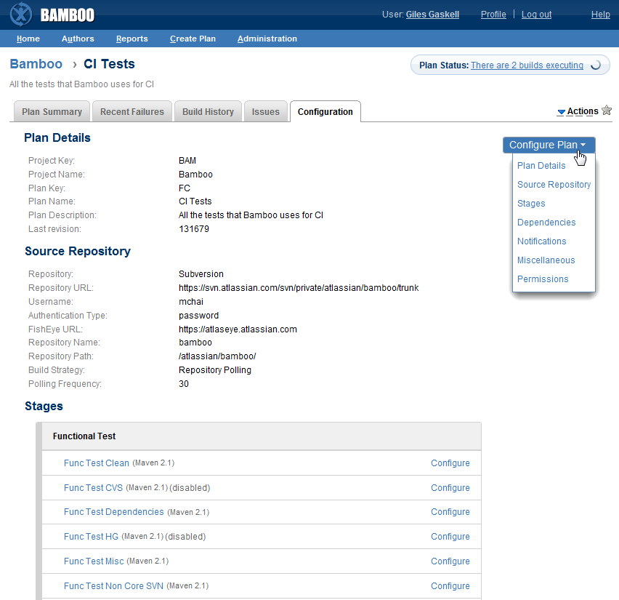Screen dimensions: 619x600
Task: Open the Authors menu item
Action: (78, 39)
